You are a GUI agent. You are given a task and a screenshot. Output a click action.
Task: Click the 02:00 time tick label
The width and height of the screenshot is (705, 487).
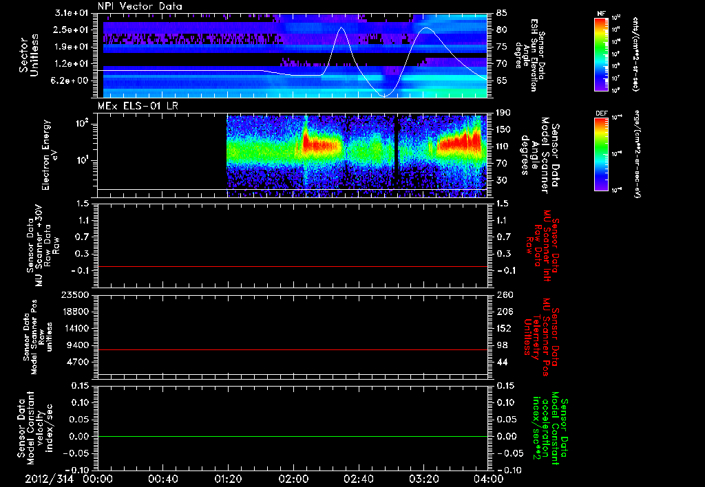coord(293,479)
